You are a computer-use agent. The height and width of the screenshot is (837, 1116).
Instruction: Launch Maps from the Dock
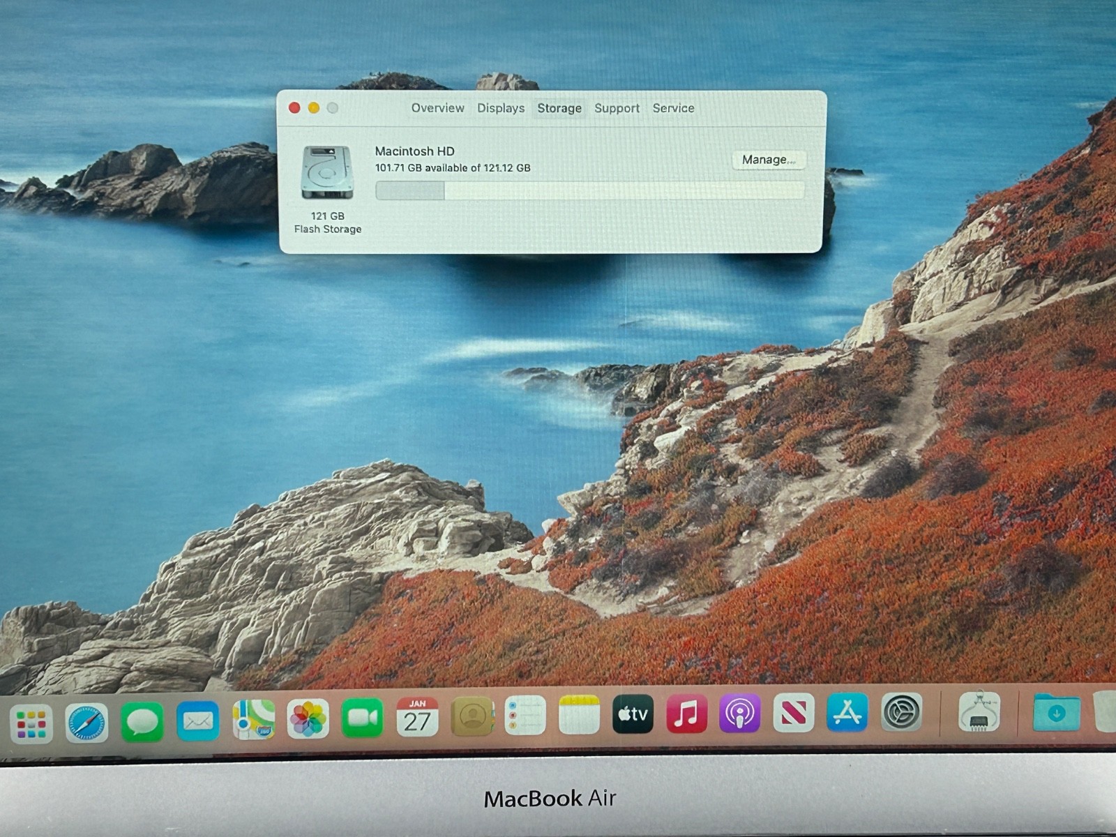[252, 720]
